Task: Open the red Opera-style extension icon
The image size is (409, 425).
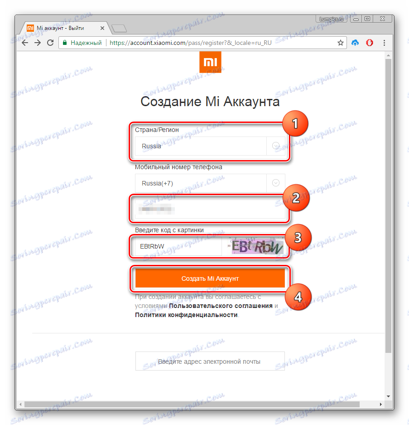Action: [370, 43]
